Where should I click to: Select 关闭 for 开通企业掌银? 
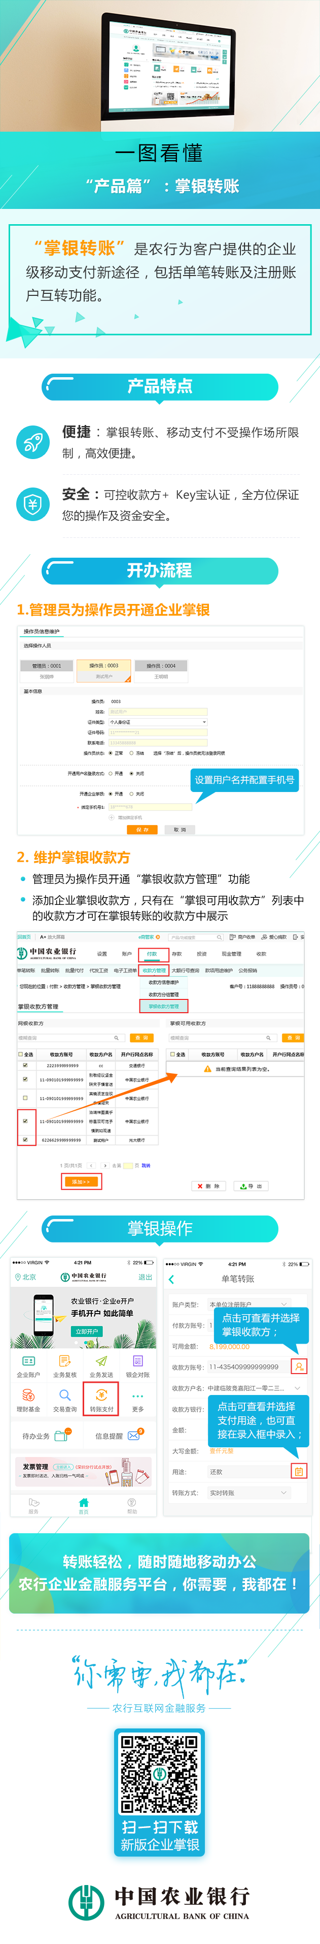pyautogui.click(x=131, y=794)
